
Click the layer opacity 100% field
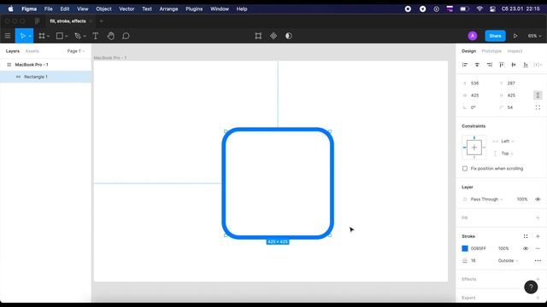pyautogui.click(x=522, y=200)
